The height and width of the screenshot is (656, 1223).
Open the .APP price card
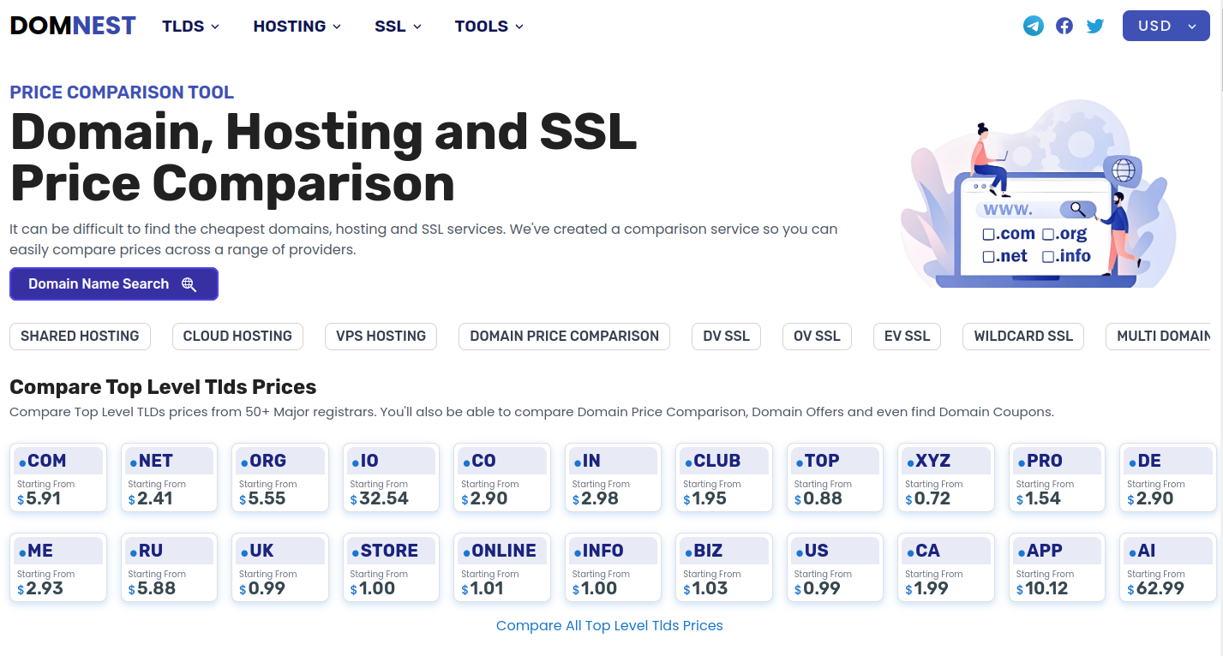point(1057,568)
